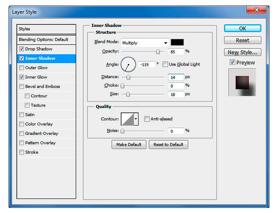Image resolution: width=278 pixels, height=213 pixels.
Task: Click the Distance value field
Action: click(176, 77)
